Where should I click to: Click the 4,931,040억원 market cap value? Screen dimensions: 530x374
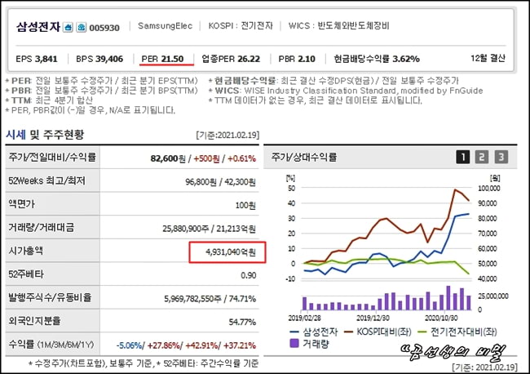coord(231,252)
